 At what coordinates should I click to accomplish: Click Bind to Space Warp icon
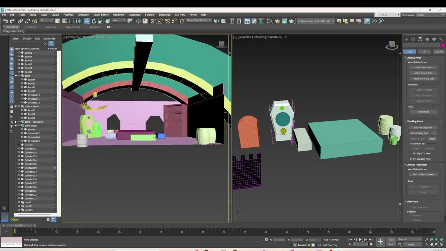[34, 21]
